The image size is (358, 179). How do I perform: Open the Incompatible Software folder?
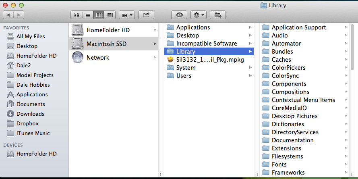209,44
